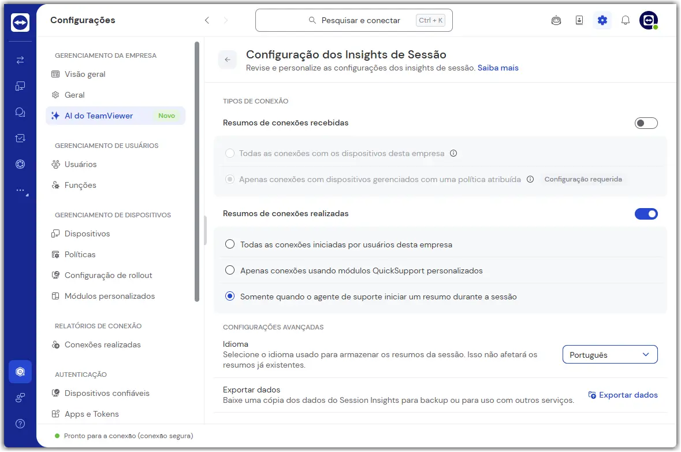Open 'Funções' menu item

pyautogui.click(x=116, y=185)
